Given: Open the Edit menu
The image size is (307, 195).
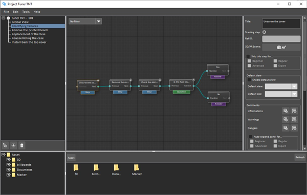Looking at the screenshot, I should (x=15, y=12).
